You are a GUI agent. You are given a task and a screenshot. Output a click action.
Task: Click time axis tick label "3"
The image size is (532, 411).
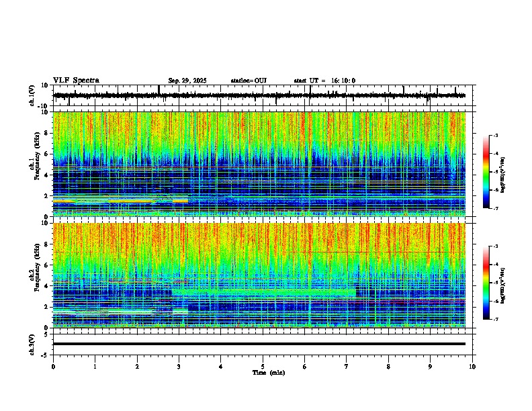(x=179, y=367)
